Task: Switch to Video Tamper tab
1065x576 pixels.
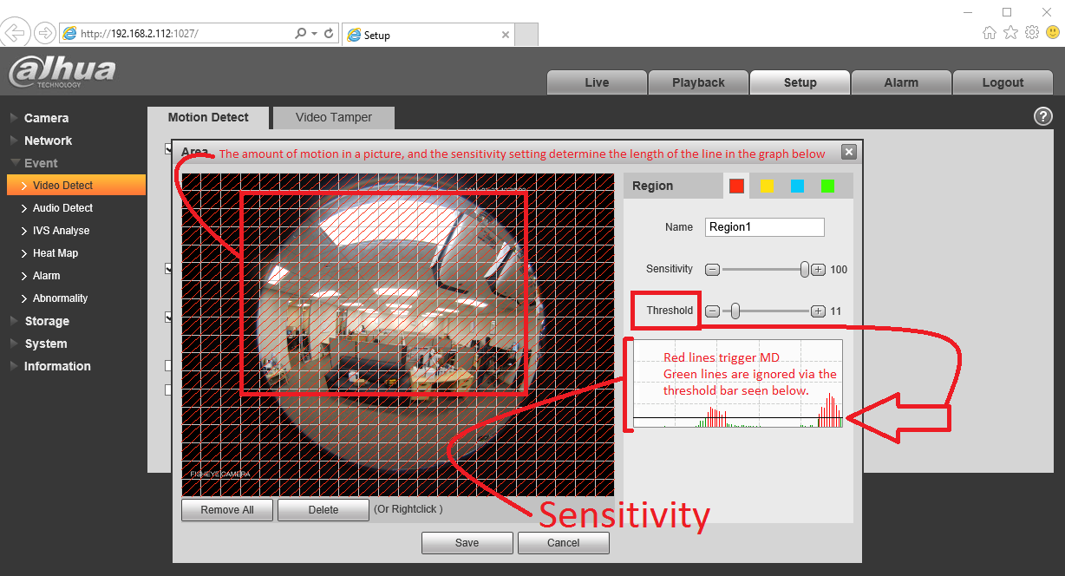Action: coord(334,118)
